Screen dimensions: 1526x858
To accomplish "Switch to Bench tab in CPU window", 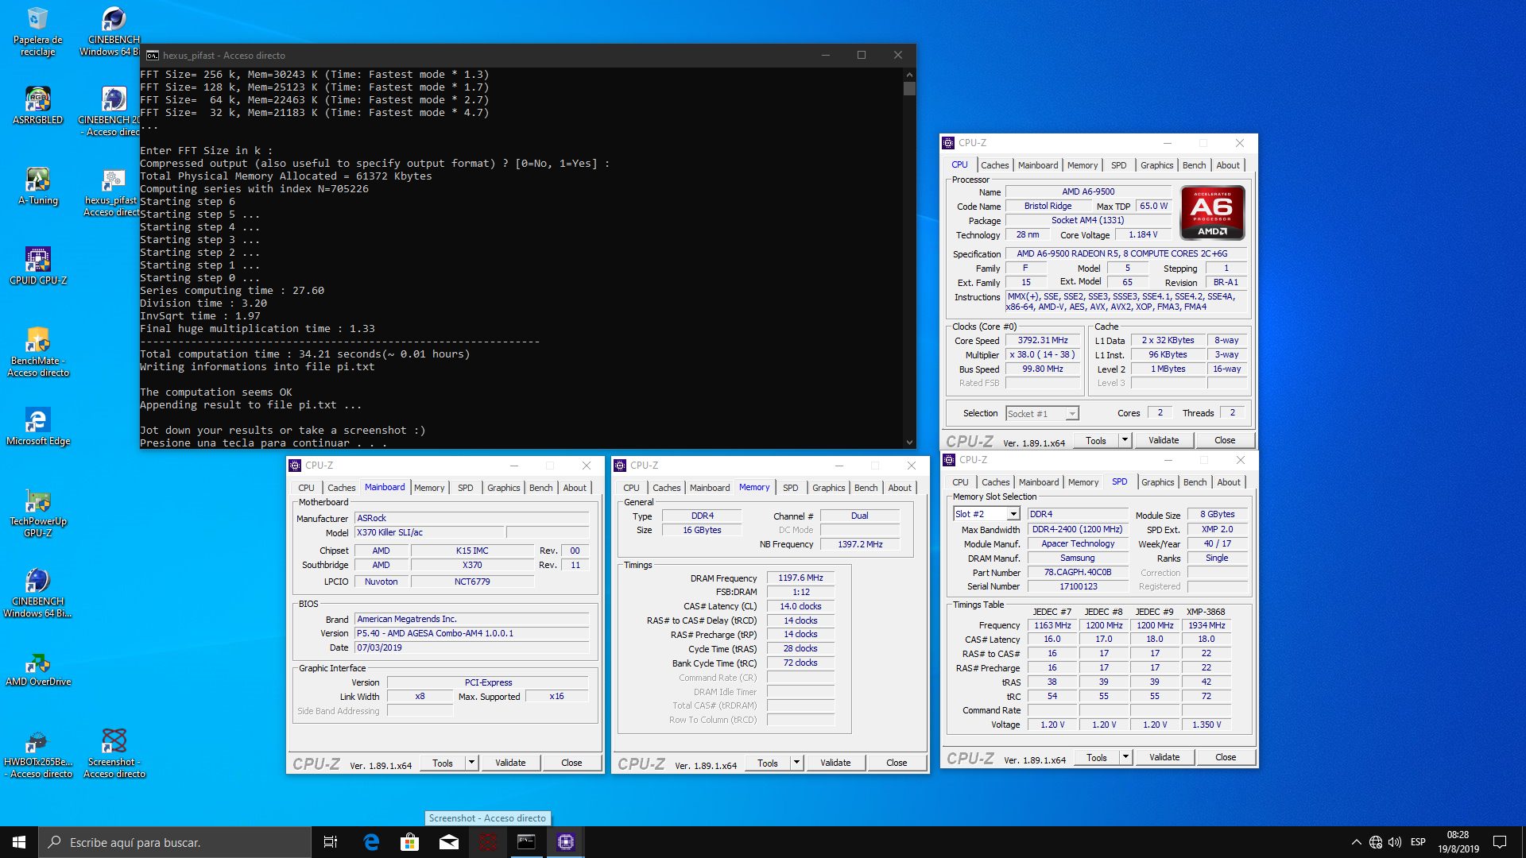I will tap(1194, 165).
